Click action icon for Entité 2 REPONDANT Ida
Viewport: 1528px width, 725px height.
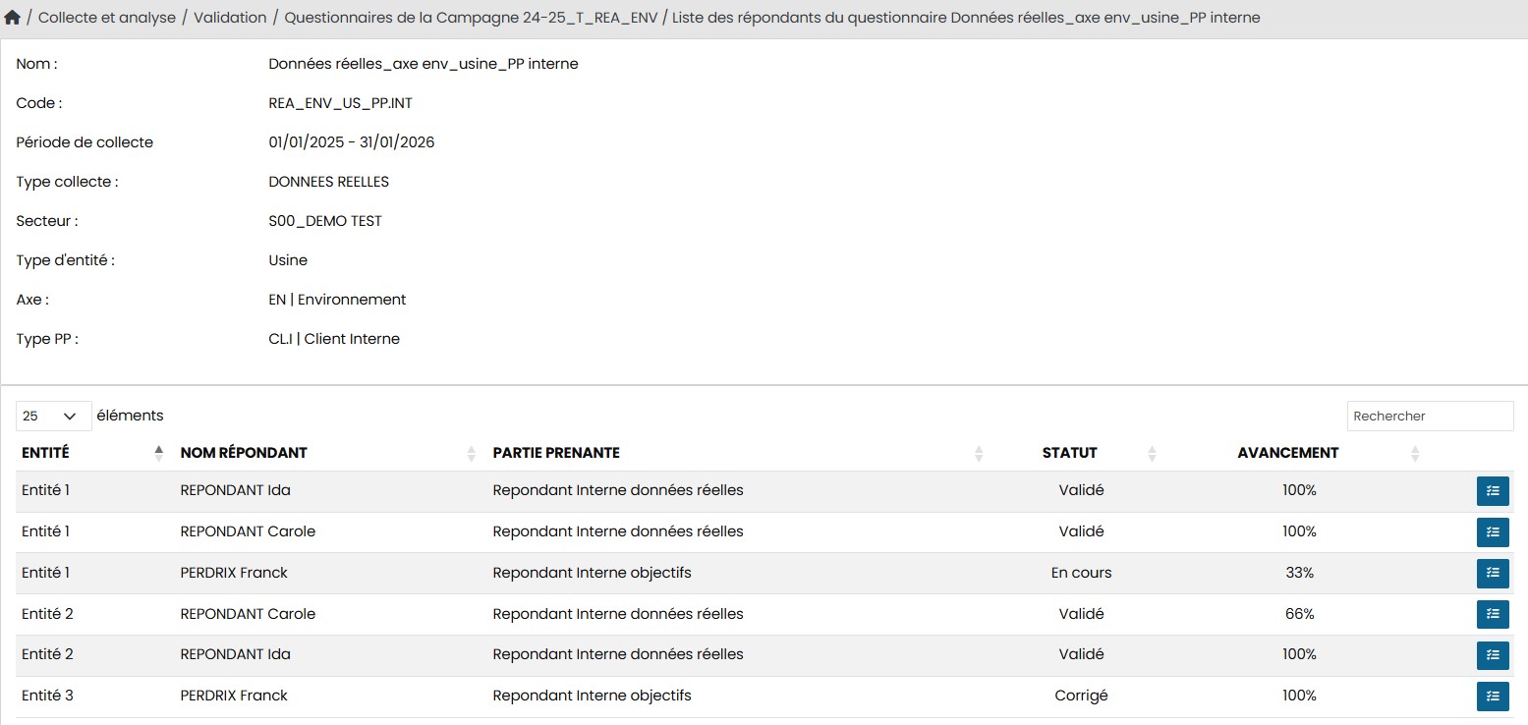pos(1493,655)
